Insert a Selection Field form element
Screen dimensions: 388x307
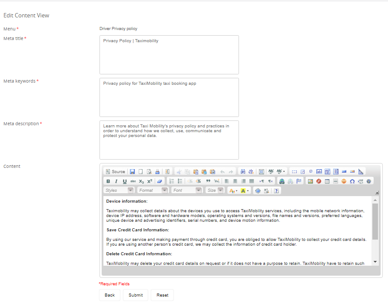(x=336, y=172)
